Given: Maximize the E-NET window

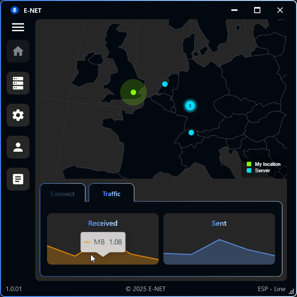Looking at the screenshot, I should coord(257,10).
